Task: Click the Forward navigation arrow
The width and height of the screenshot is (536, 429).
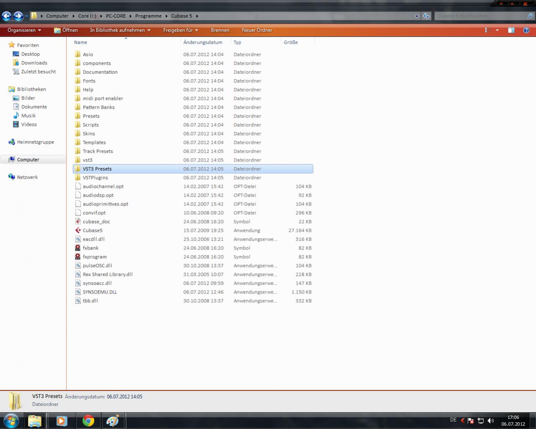Action: (x=18, y=16)
